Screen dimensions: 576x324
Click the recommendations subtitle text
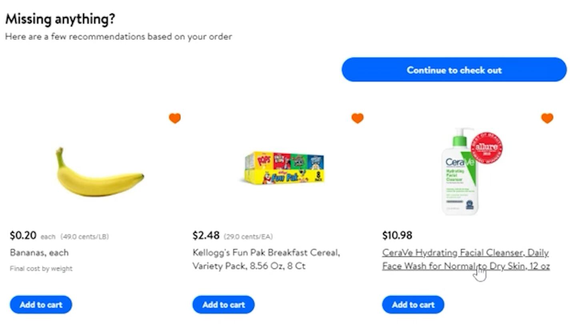[118, 37]
